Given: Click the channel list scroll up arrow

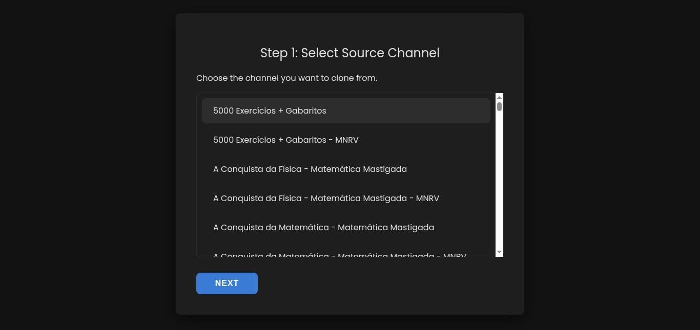Looking at the screenshot, I should coord(499,97).
